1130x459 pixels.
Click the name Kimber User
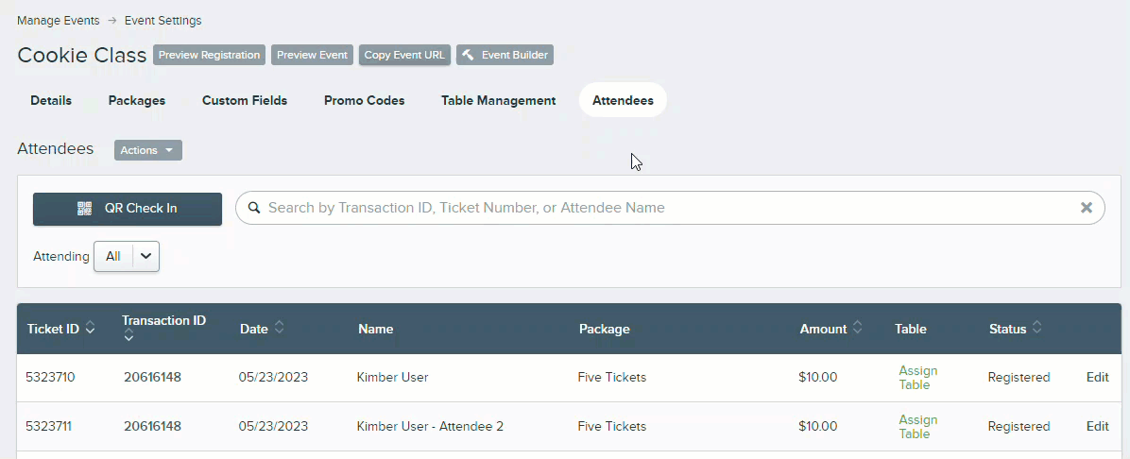click(x=393, y=377)
